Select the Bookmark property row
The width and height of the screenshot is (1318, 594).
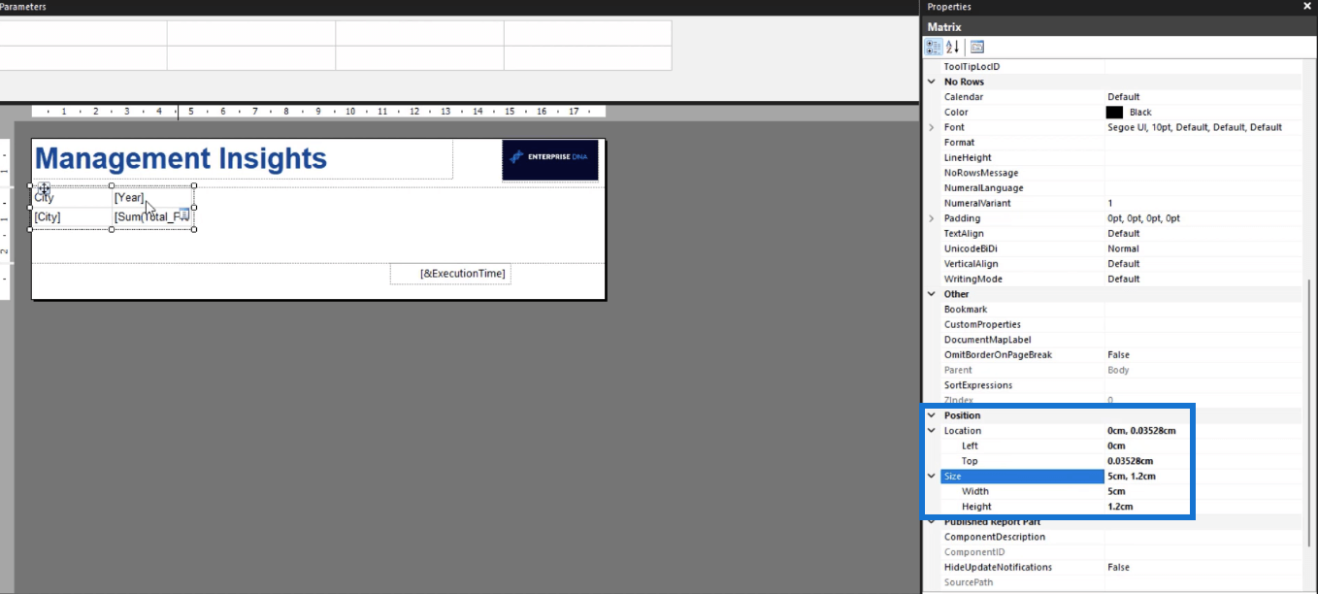(1112, 310)
